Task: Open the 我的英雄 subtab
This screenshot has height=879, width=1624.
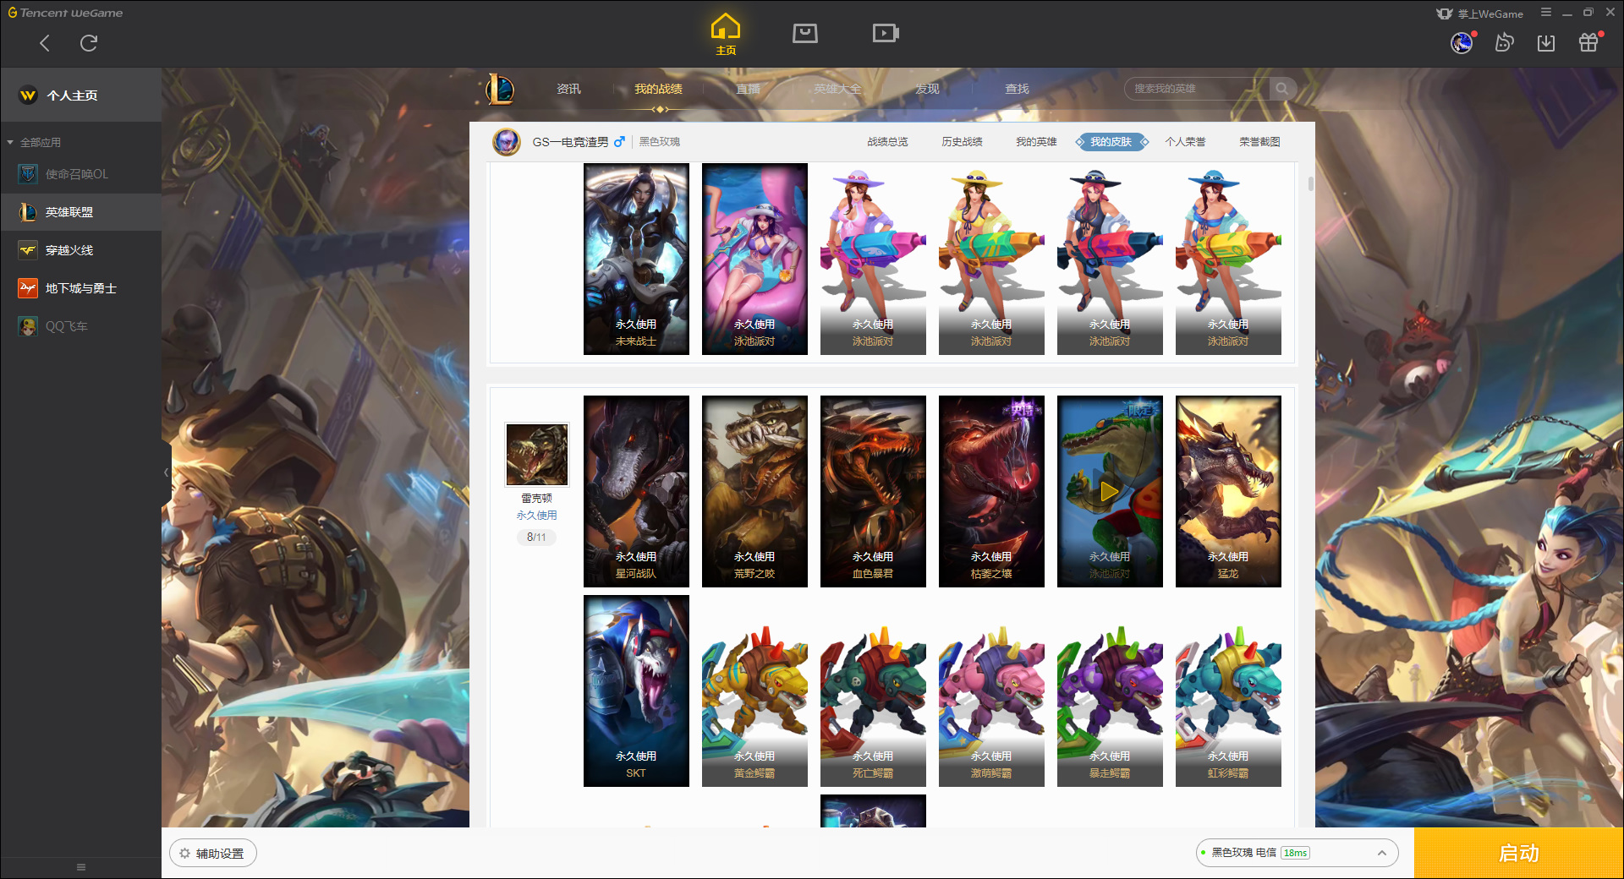Action: tap(1036, 142)
